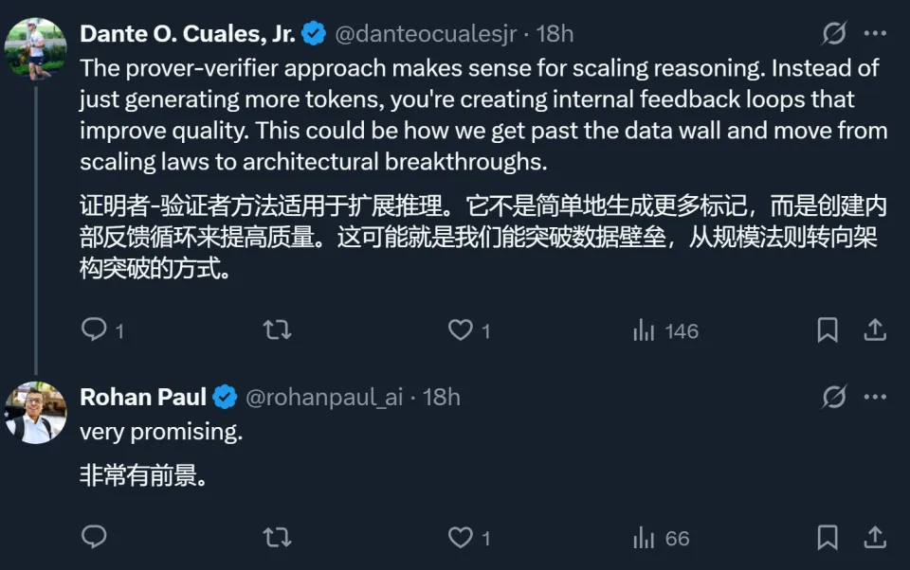
Task: Bookmark Rohan Paul's reply
Action: click(x=827, y=538)
